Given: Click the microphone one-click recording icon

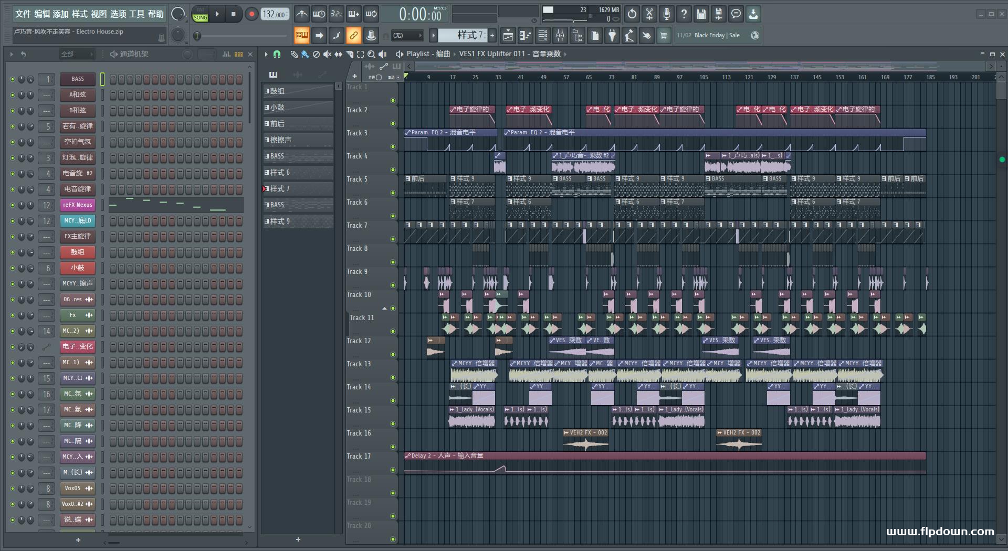Looking at the screenshot, I should (x=667, y=14).
